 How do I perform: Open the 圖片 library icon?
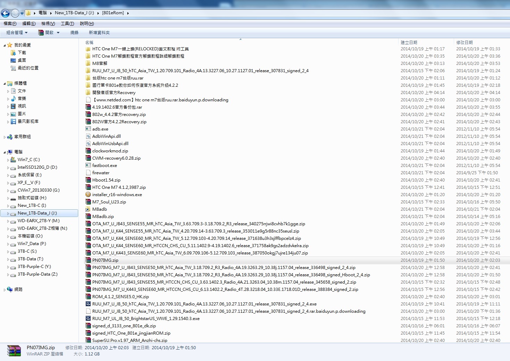point(13,114)
